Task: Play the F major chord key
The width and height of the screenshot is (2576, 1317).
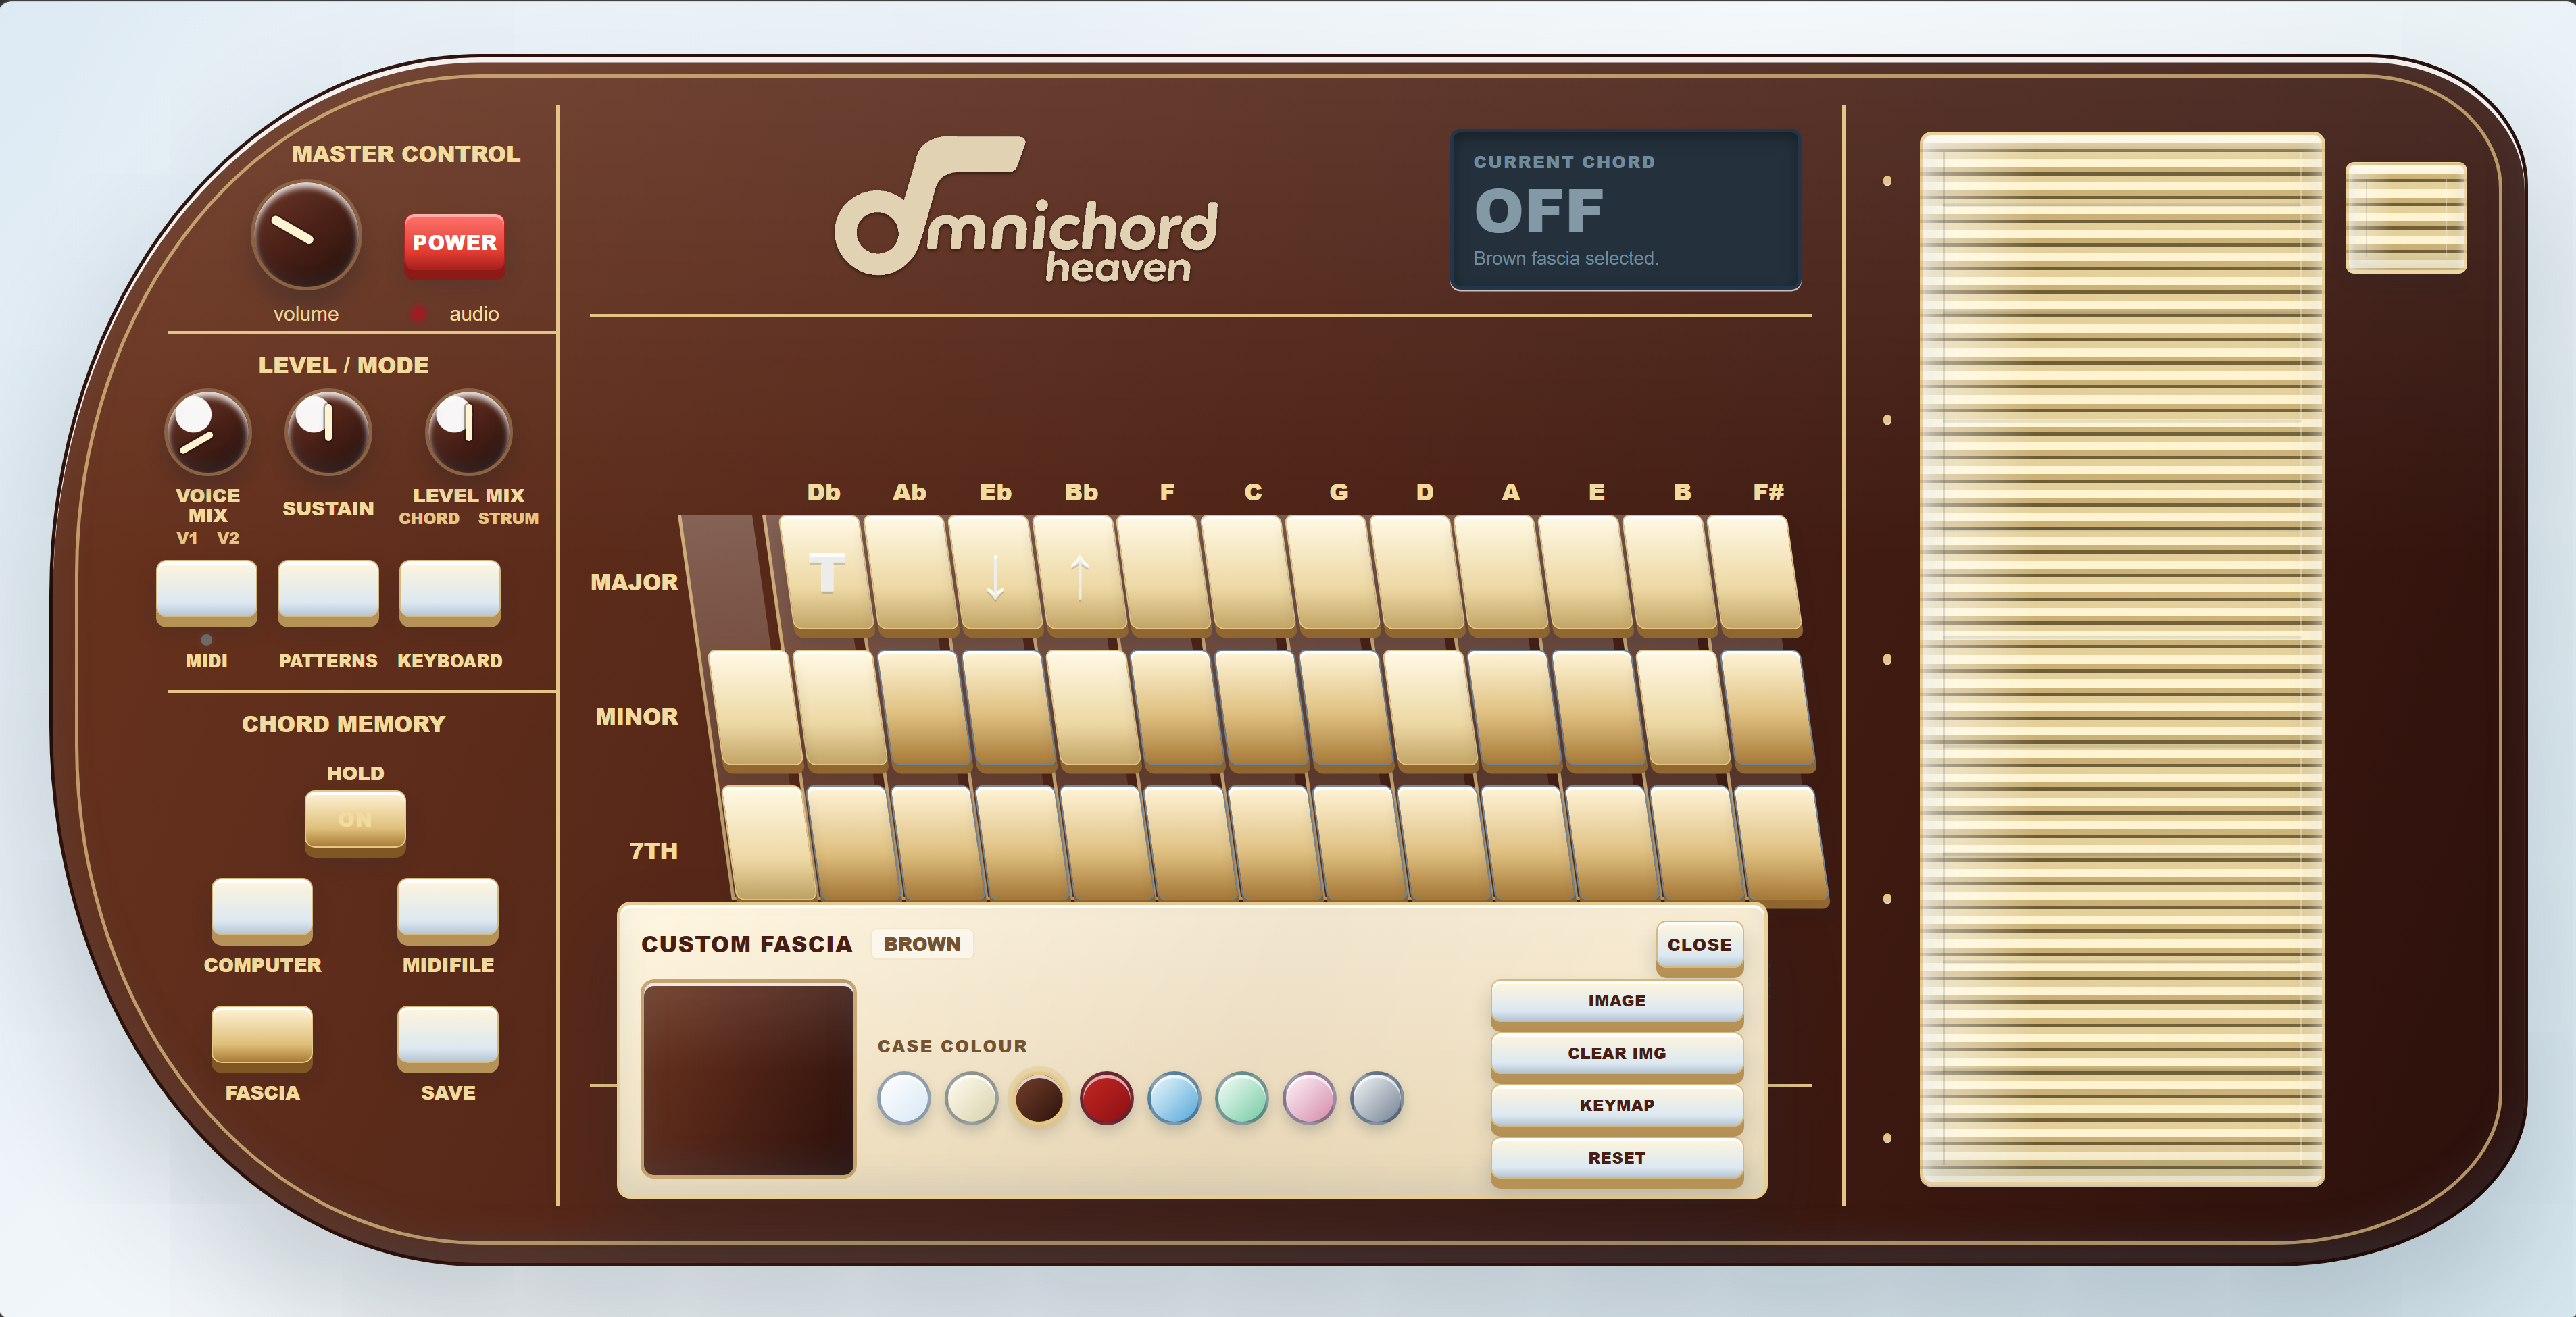Action: pyautogui.click(x=1164, y=575)
